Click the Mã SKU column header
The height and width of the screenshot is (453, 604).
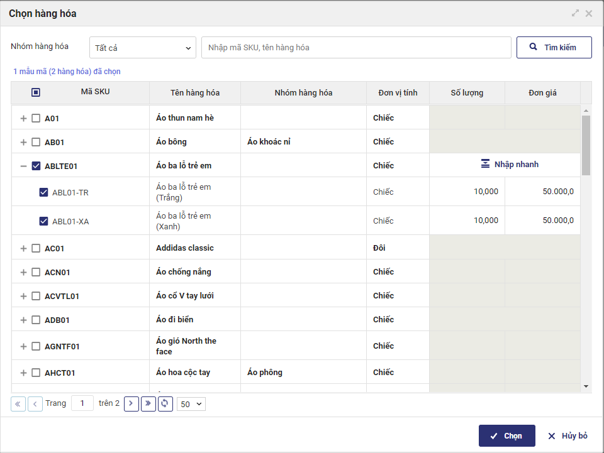pyautogui.click(x=95, y=92)
